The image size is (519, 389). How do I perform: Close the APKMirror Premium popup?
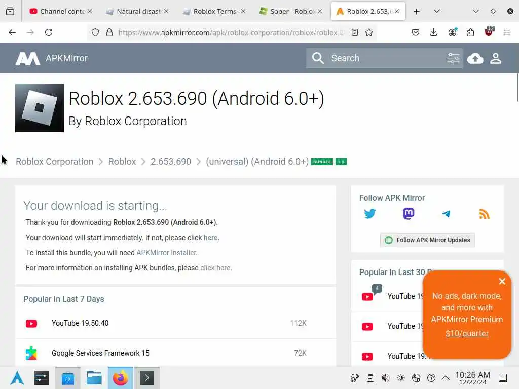502,281
